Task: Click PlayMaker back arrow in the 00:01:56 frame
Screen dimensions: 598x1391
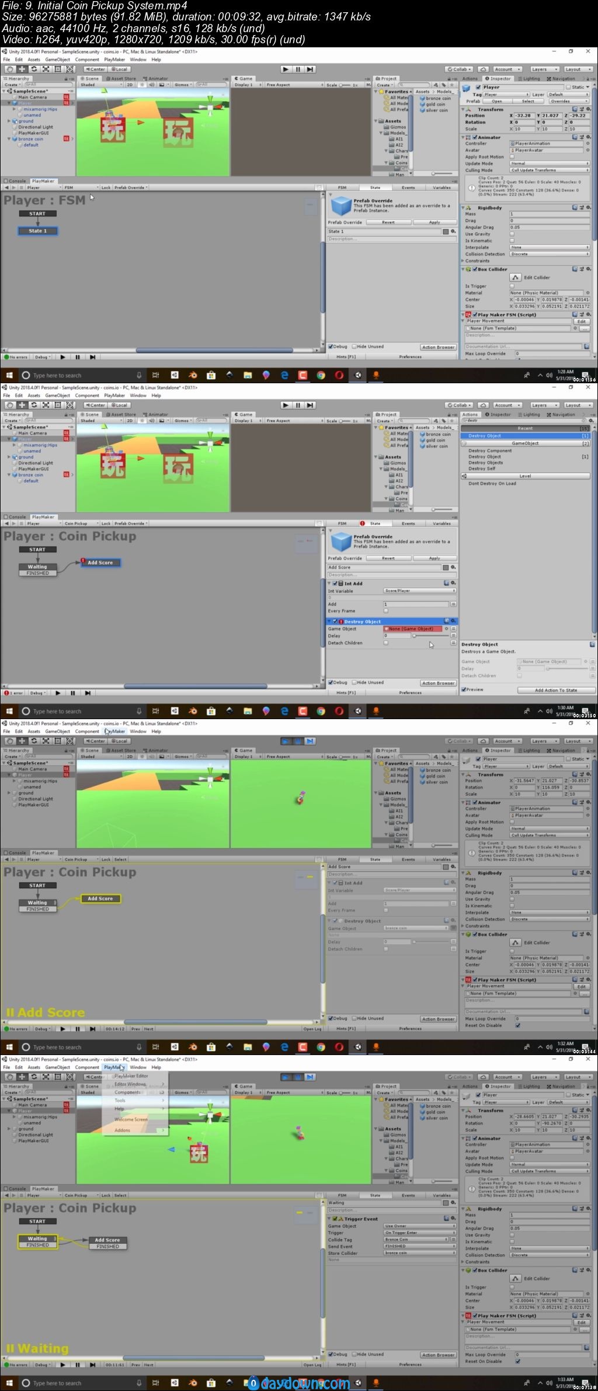Action: pos(6,188)
